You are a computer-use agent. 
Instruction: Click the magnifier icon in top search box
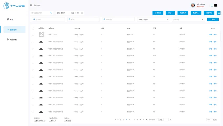pos(51,13)
